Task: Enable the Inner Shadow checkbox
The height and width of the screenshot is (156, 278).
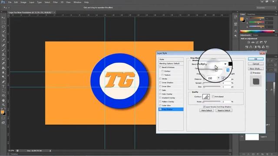Action: pyautogui.click(x=160, y=83)
